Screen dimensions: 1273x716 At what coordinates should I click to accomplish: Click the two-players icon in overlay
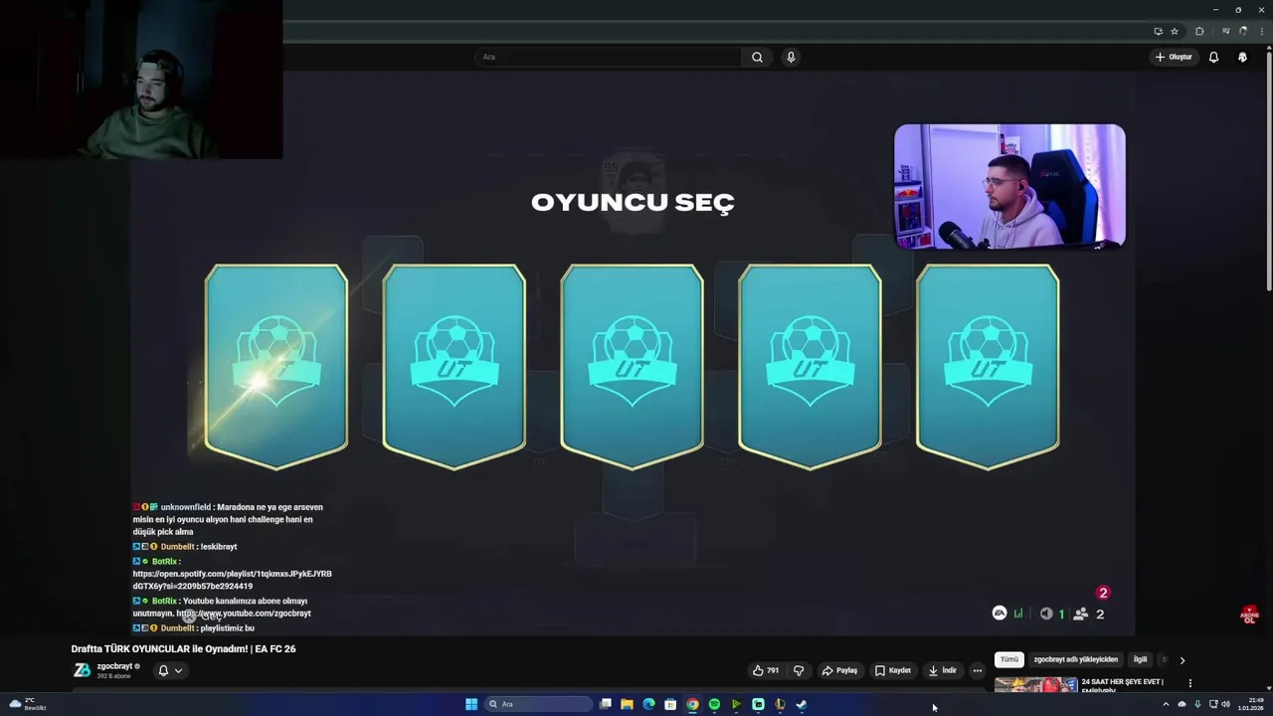tap(1081, 615)
